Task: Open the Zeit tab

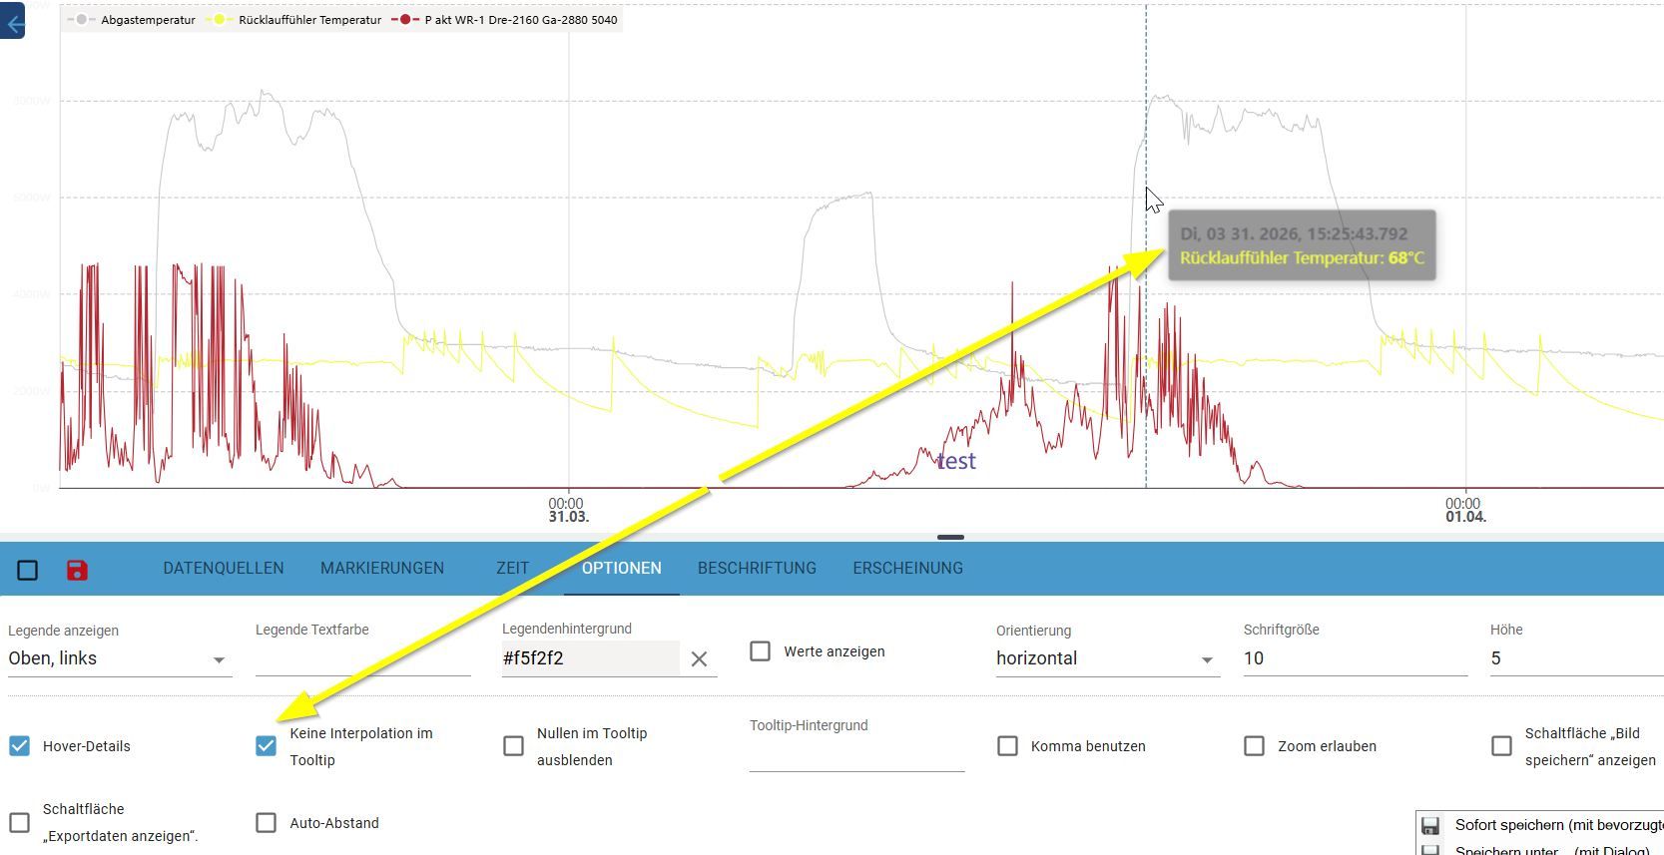Action: [513, 568]
